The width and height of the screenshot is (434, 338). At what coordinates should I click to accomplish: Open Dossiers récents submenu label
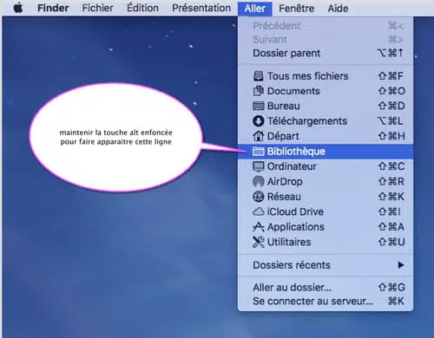click(x=292, y=265)
